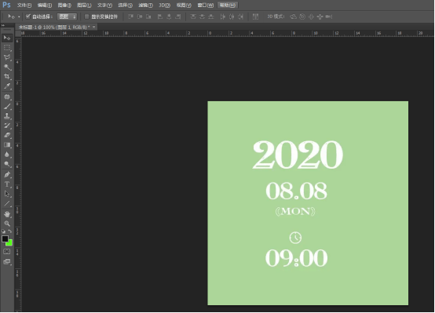Activate the Zoom tool
Image resolution: width=435 pixels, height=313 pixels.
pos(7,224)
